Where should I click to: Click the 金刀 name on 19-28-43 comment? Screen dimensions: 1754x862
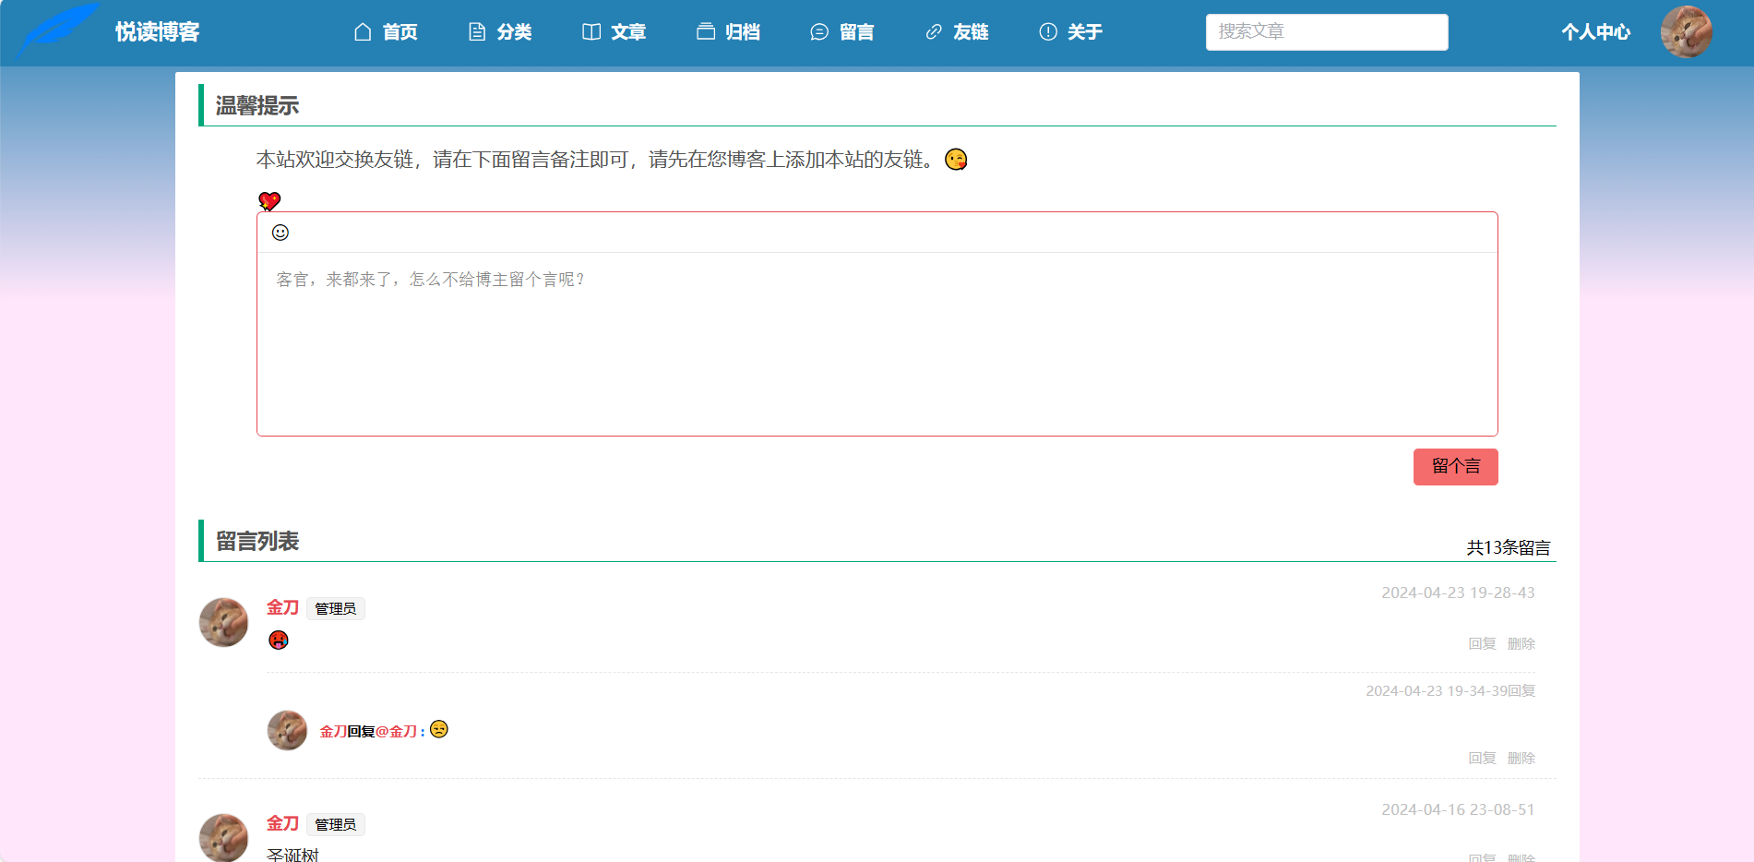pyautogui.click(x=282, y=607)
